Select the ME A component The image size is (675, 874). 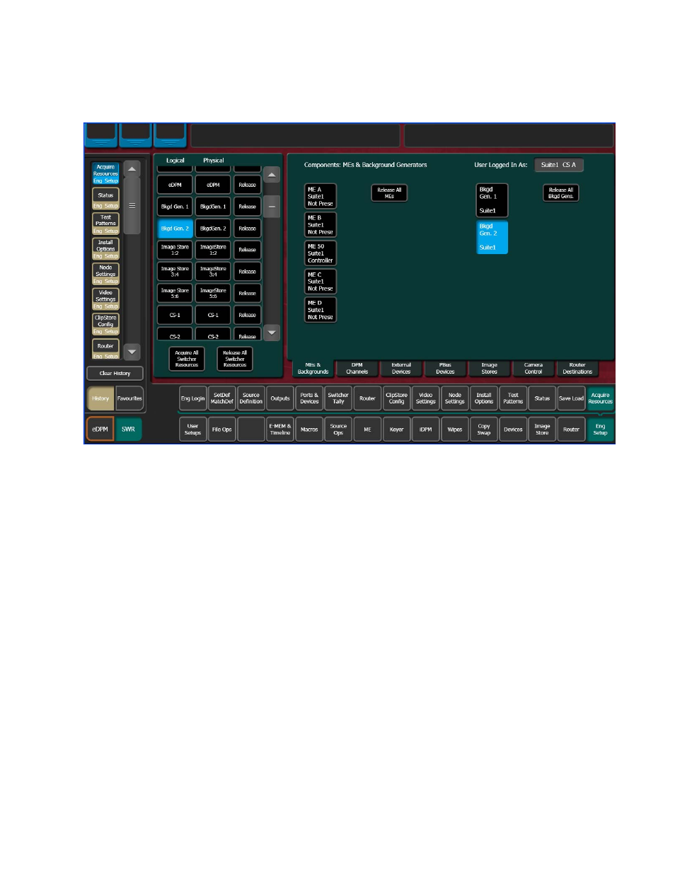[320, 197]
